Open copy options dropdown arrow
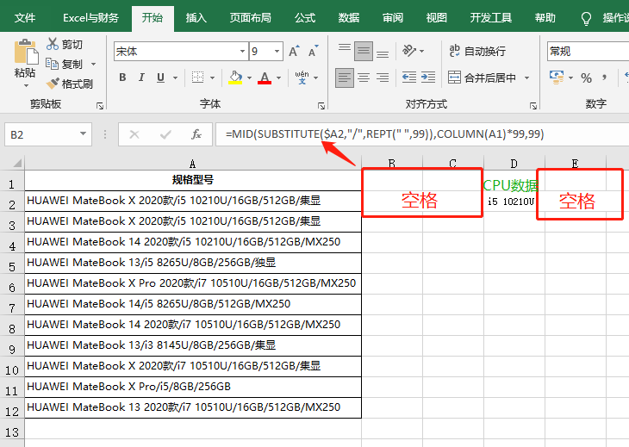Viewport: 629px width, 447px height. click(93, 64)
